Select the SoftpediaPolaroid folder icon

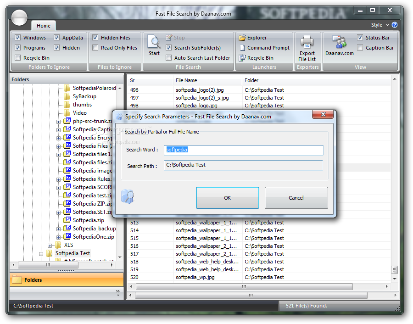67,88
